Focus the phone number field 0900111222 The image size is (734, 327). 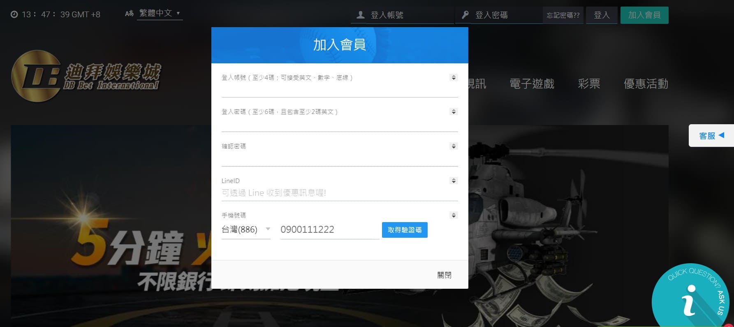tap(330, 230)
